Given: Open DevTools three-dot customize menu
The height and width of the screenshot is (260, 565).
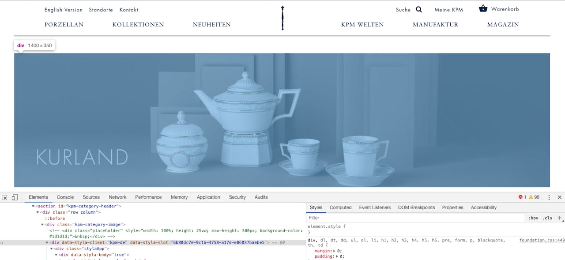Looking at the screenshot, I should [x=549, y=197].
